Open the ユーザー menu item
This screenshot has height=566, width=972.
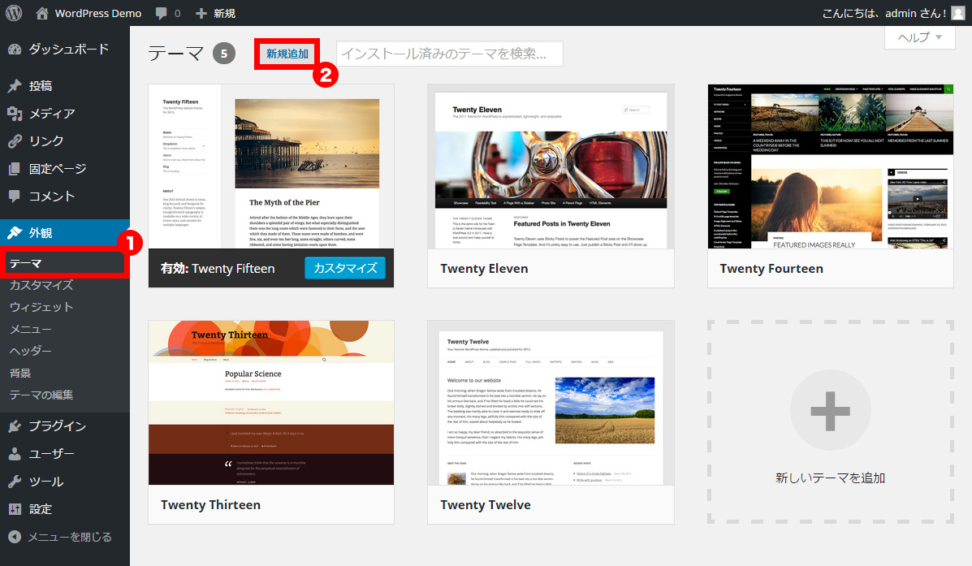(64, 454)
